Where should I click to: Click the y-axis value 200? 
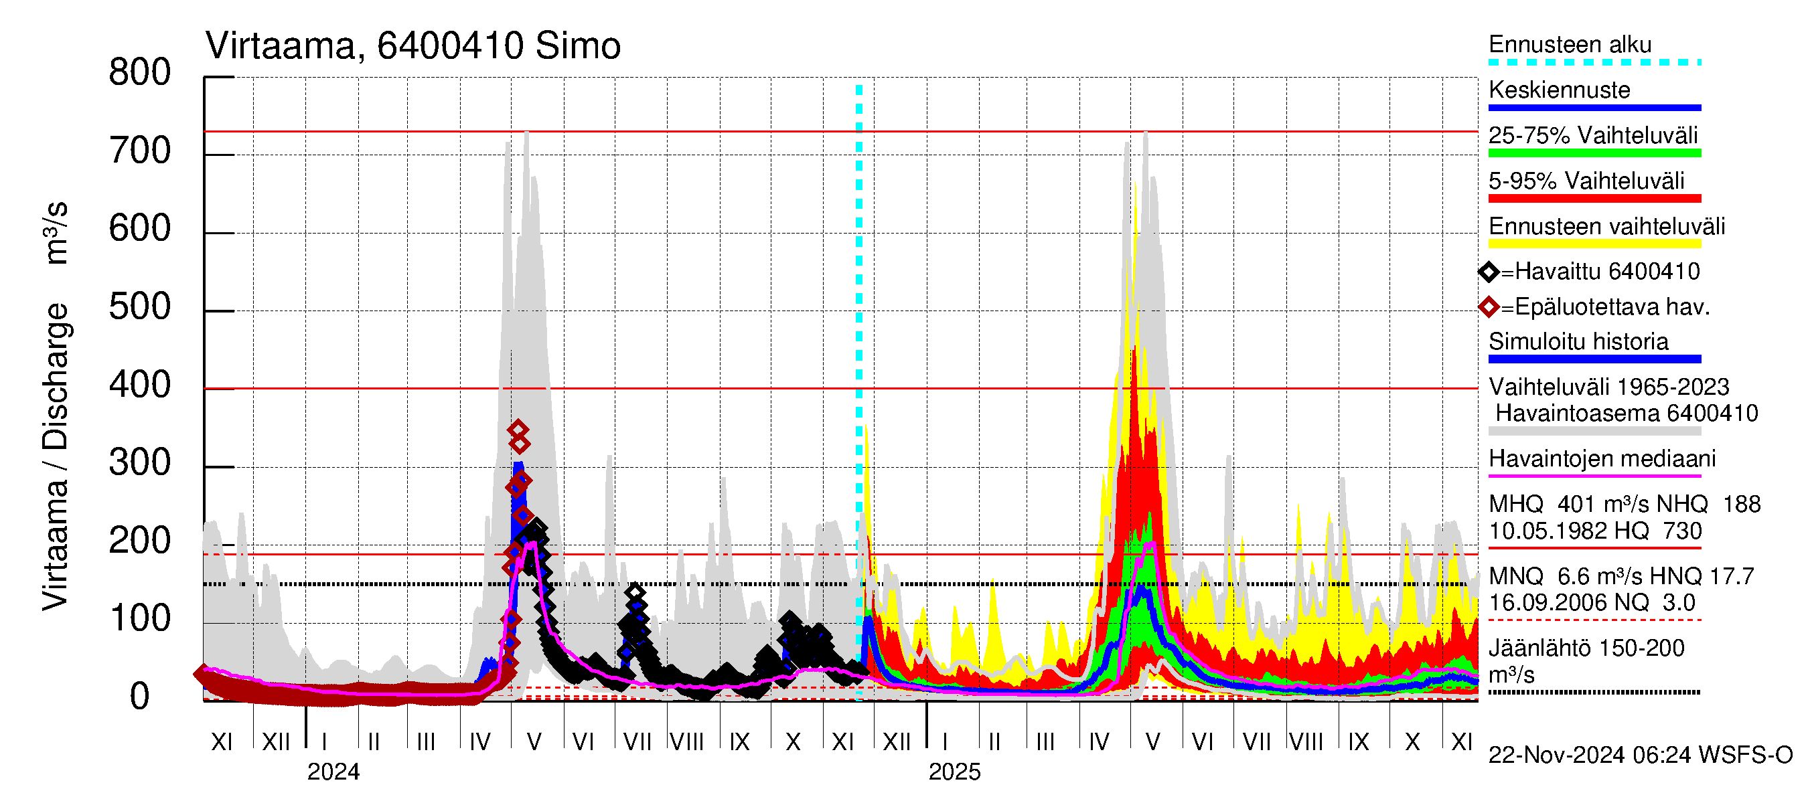coord(140,541)
